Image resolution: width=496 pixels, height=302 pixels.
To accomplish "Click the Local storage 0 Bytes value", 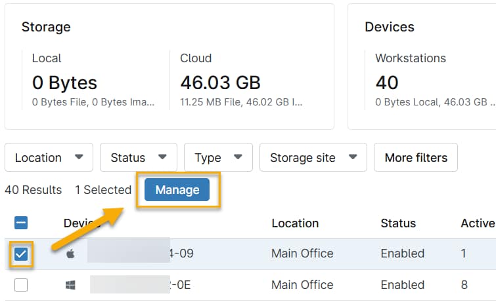I will [x=64, y=83].
